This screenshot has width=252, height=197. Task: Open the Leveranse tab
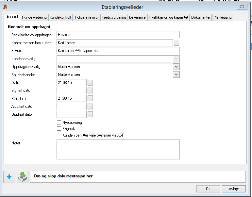coord(137,17)
